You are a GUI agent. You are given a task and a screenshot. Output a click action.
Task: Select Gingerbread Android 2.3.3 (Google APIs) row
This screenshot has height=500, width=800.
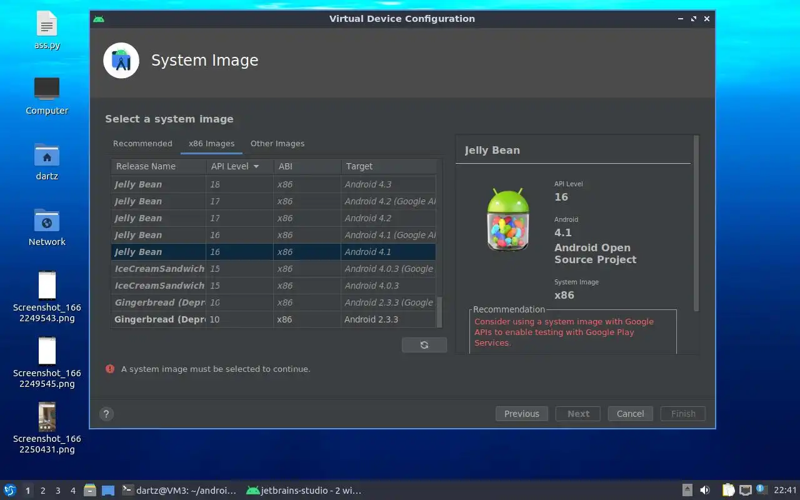[x=274, y=302]
